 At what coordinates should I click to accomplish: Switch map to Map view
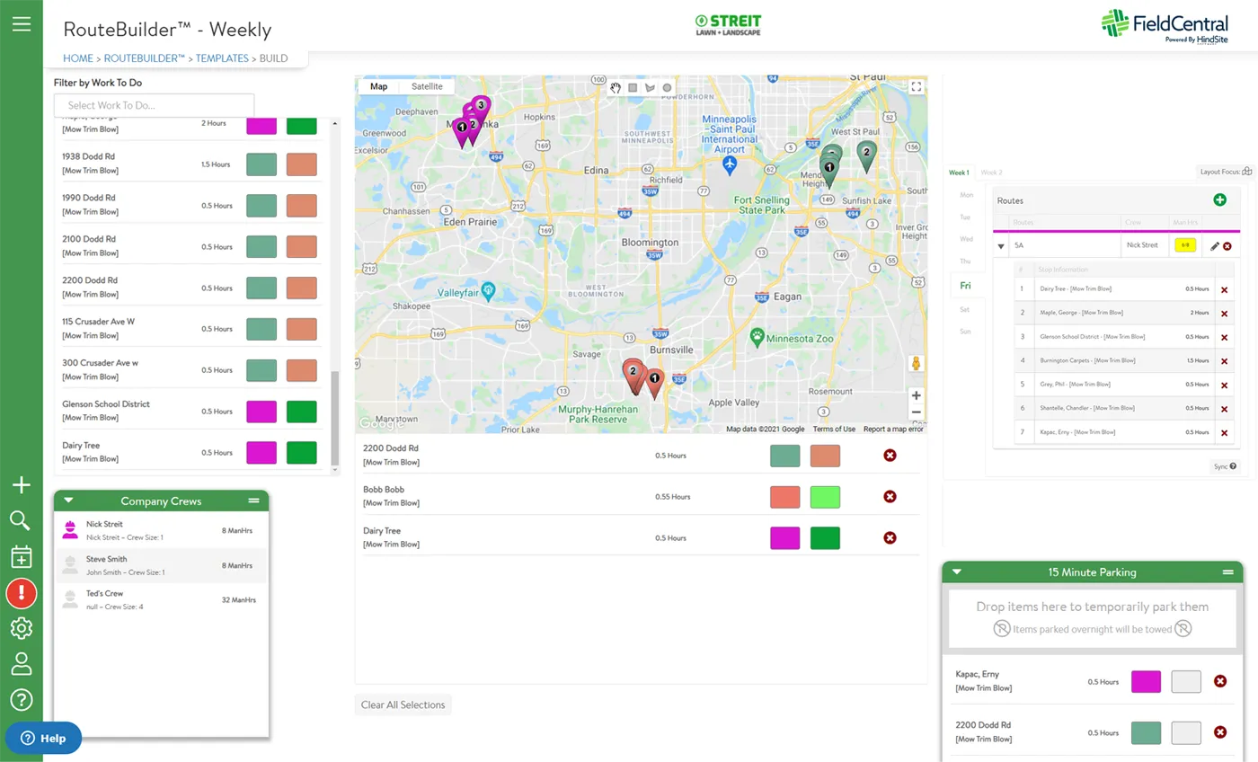(x=379, y=86)
